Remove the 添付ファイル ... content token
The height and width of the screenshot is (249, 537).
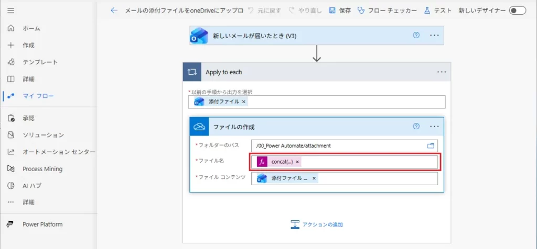[314, 178]
